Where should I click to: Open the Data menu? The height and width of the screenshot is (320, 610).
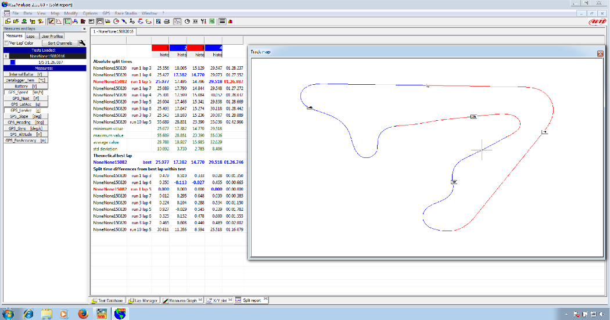28,13
